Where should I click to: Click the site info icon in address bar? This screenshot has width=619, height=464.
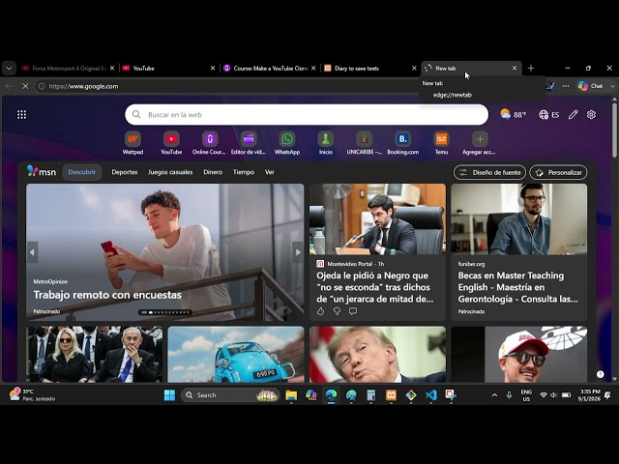click(x=42, y=86)
